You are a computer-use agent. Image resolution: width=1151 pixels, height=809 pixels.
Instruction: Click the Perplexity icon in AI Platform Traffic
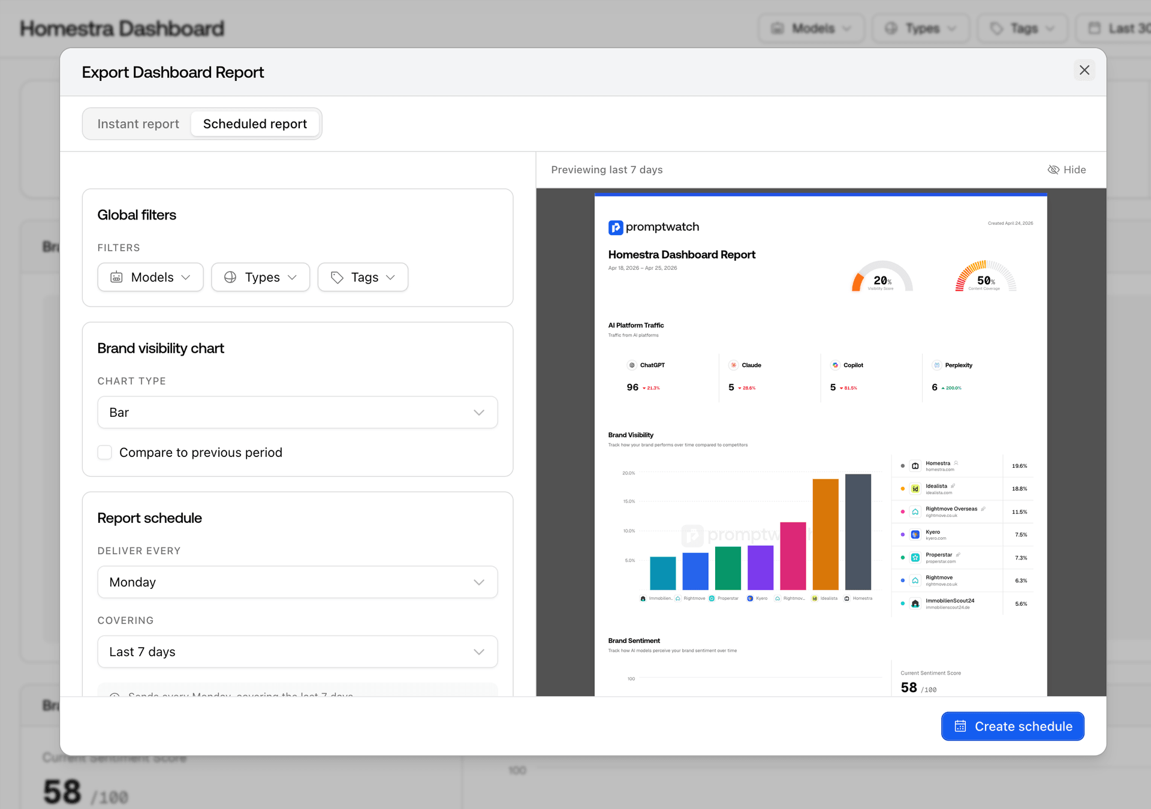[x=937, y=365]
